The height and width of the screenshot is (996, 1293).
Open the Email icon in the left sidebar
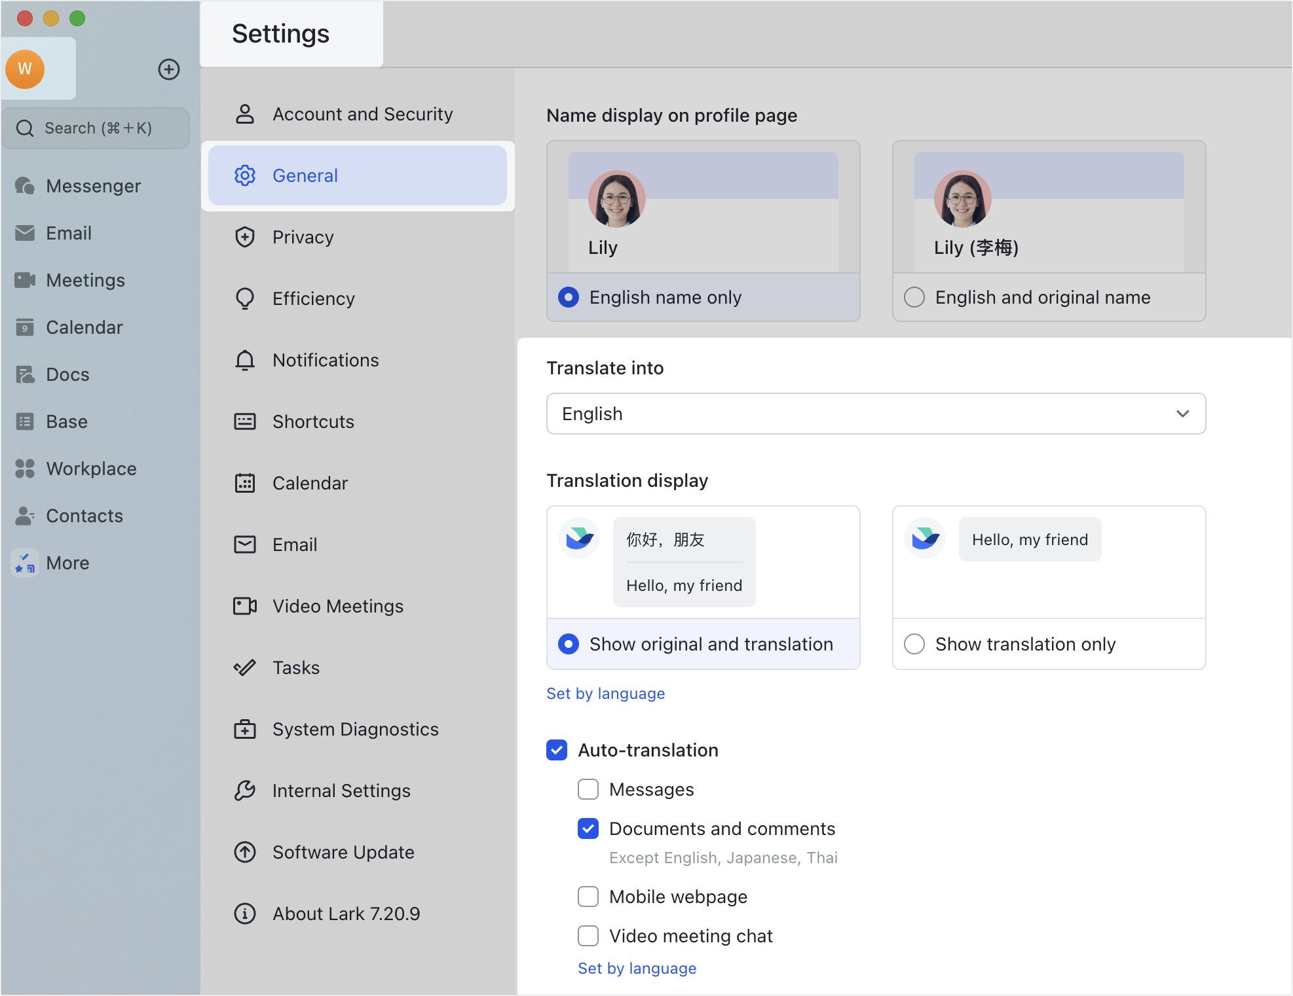click(x=68, y=233)
